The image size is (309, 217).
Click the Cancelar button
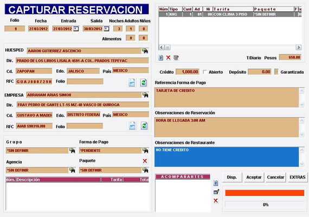[x=275, y=177]
